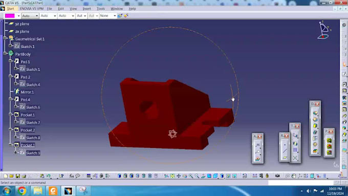Open the Insert menu
This screenshot has width=348, height=196.
(x=87, y=9)
